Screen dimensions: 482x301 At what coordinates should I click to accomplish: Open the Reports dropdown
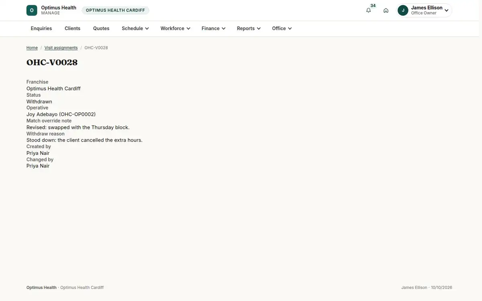(249, 28)
